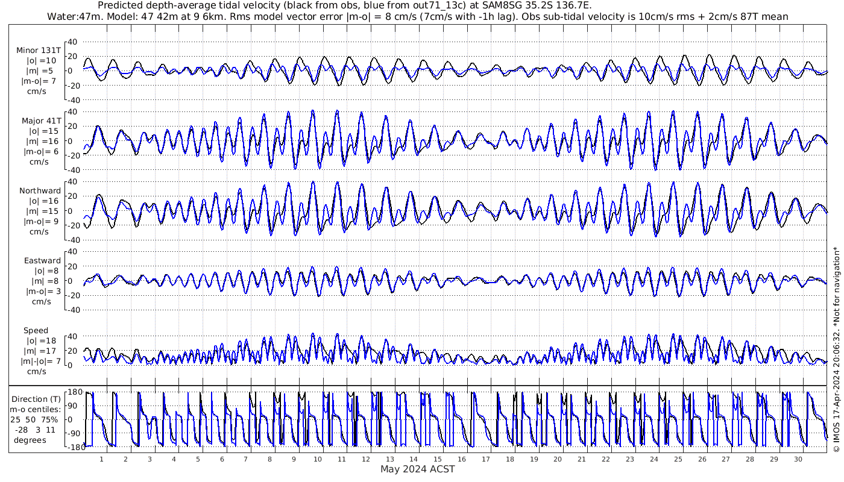
Task: Select day '15' on the date axis
Action: pyautogui.click(x=438, y=459)
